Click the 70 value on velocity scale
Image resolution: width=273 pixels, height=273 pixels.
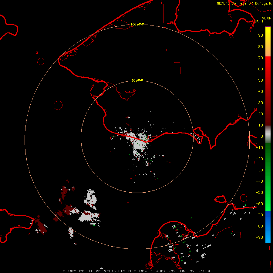(261, 58)
